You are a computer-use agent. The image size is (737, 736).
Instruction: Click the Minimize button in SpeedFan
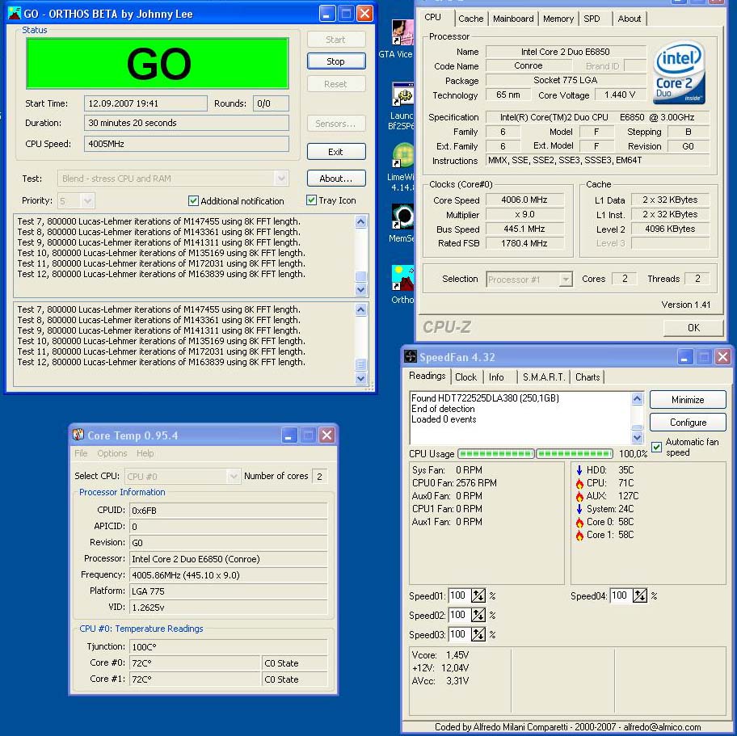(x=688, y=399)
